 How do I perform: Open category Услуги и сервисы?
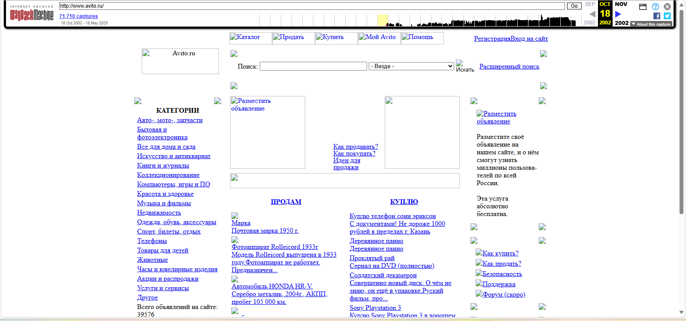[x=163, y=288]
